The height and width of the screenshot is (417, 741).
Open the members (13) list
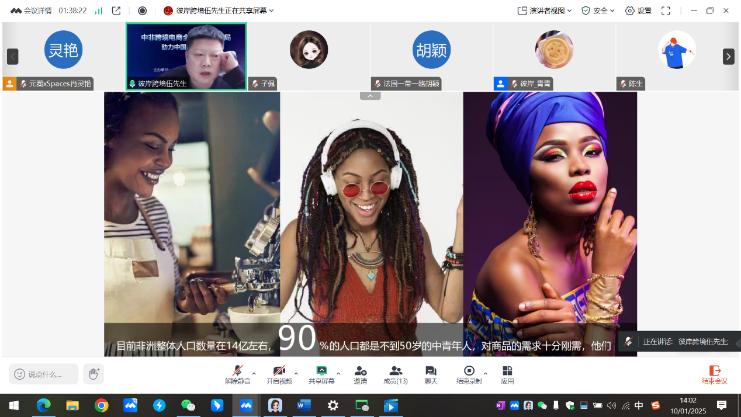[x=396, y=374]
